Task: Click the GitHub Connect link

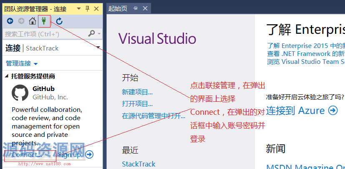Action: pyautogui.click(x=27, y=155)
